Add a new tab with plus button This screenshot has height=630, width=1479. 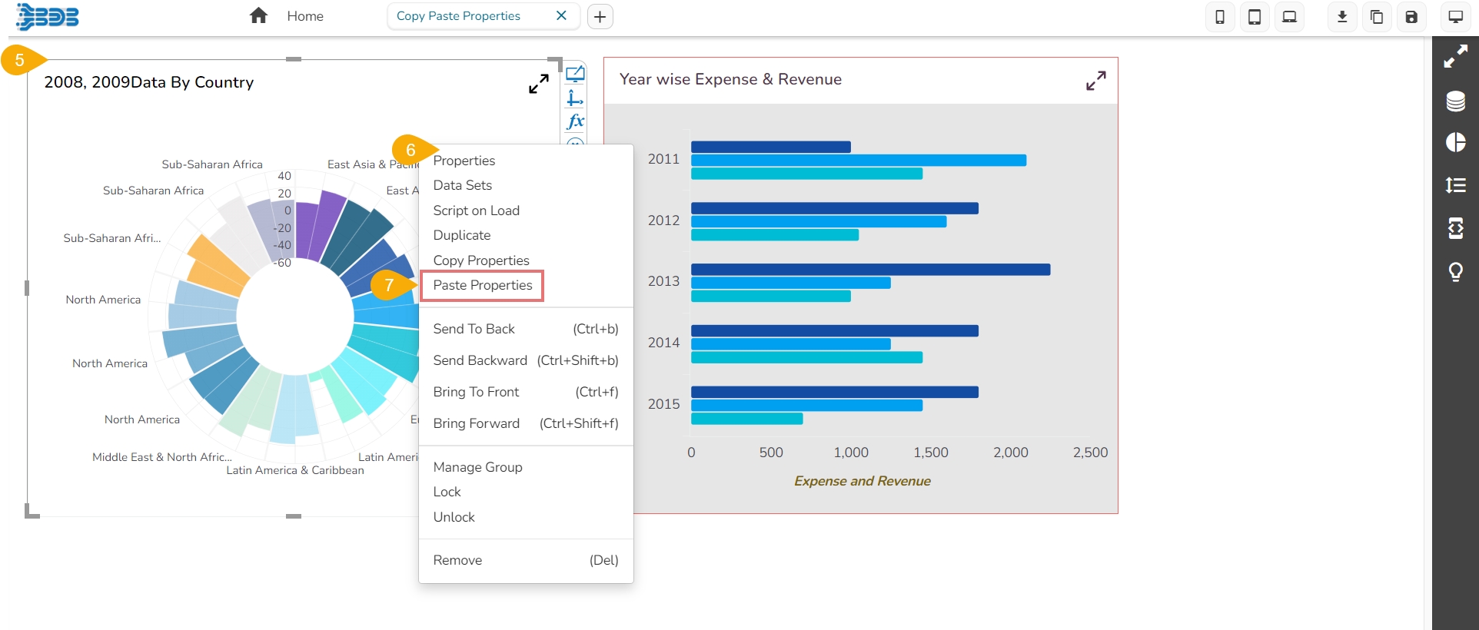coord(600,17)
